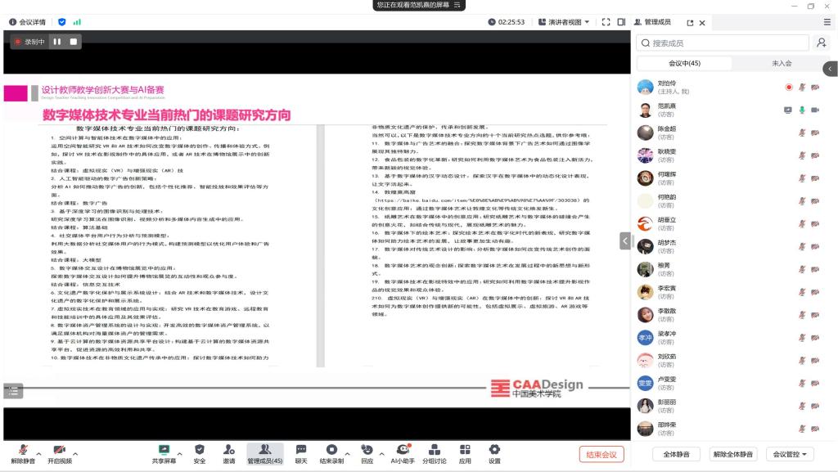The height and width of the screenshot is (472, 838).
Task: Click the red 结束会议 button
Action: 601,454
